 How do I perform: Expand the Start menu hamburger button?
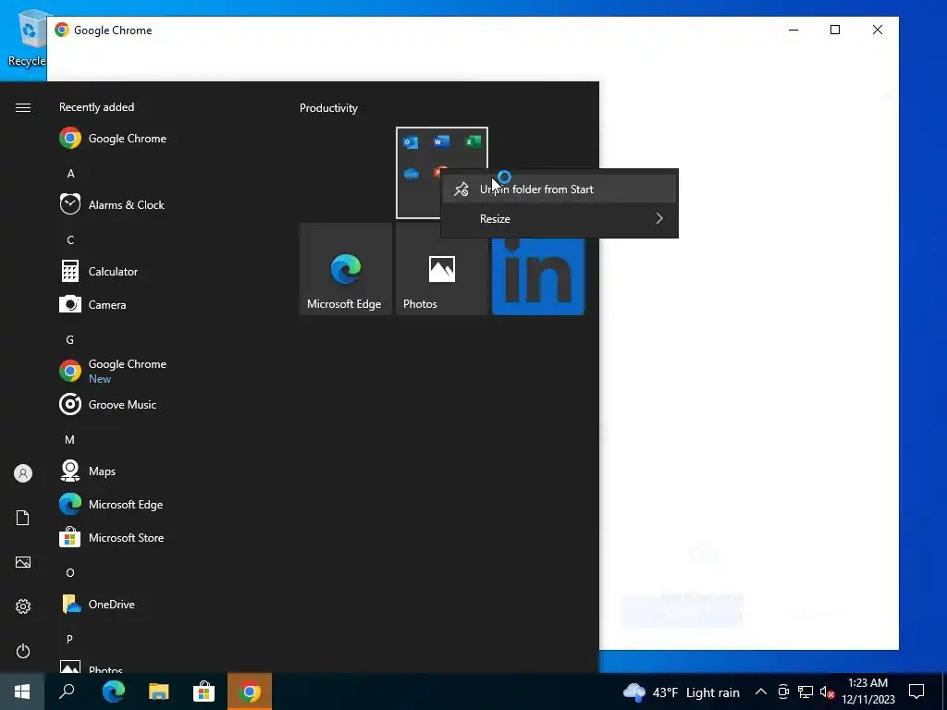click(x=23, y=107)
